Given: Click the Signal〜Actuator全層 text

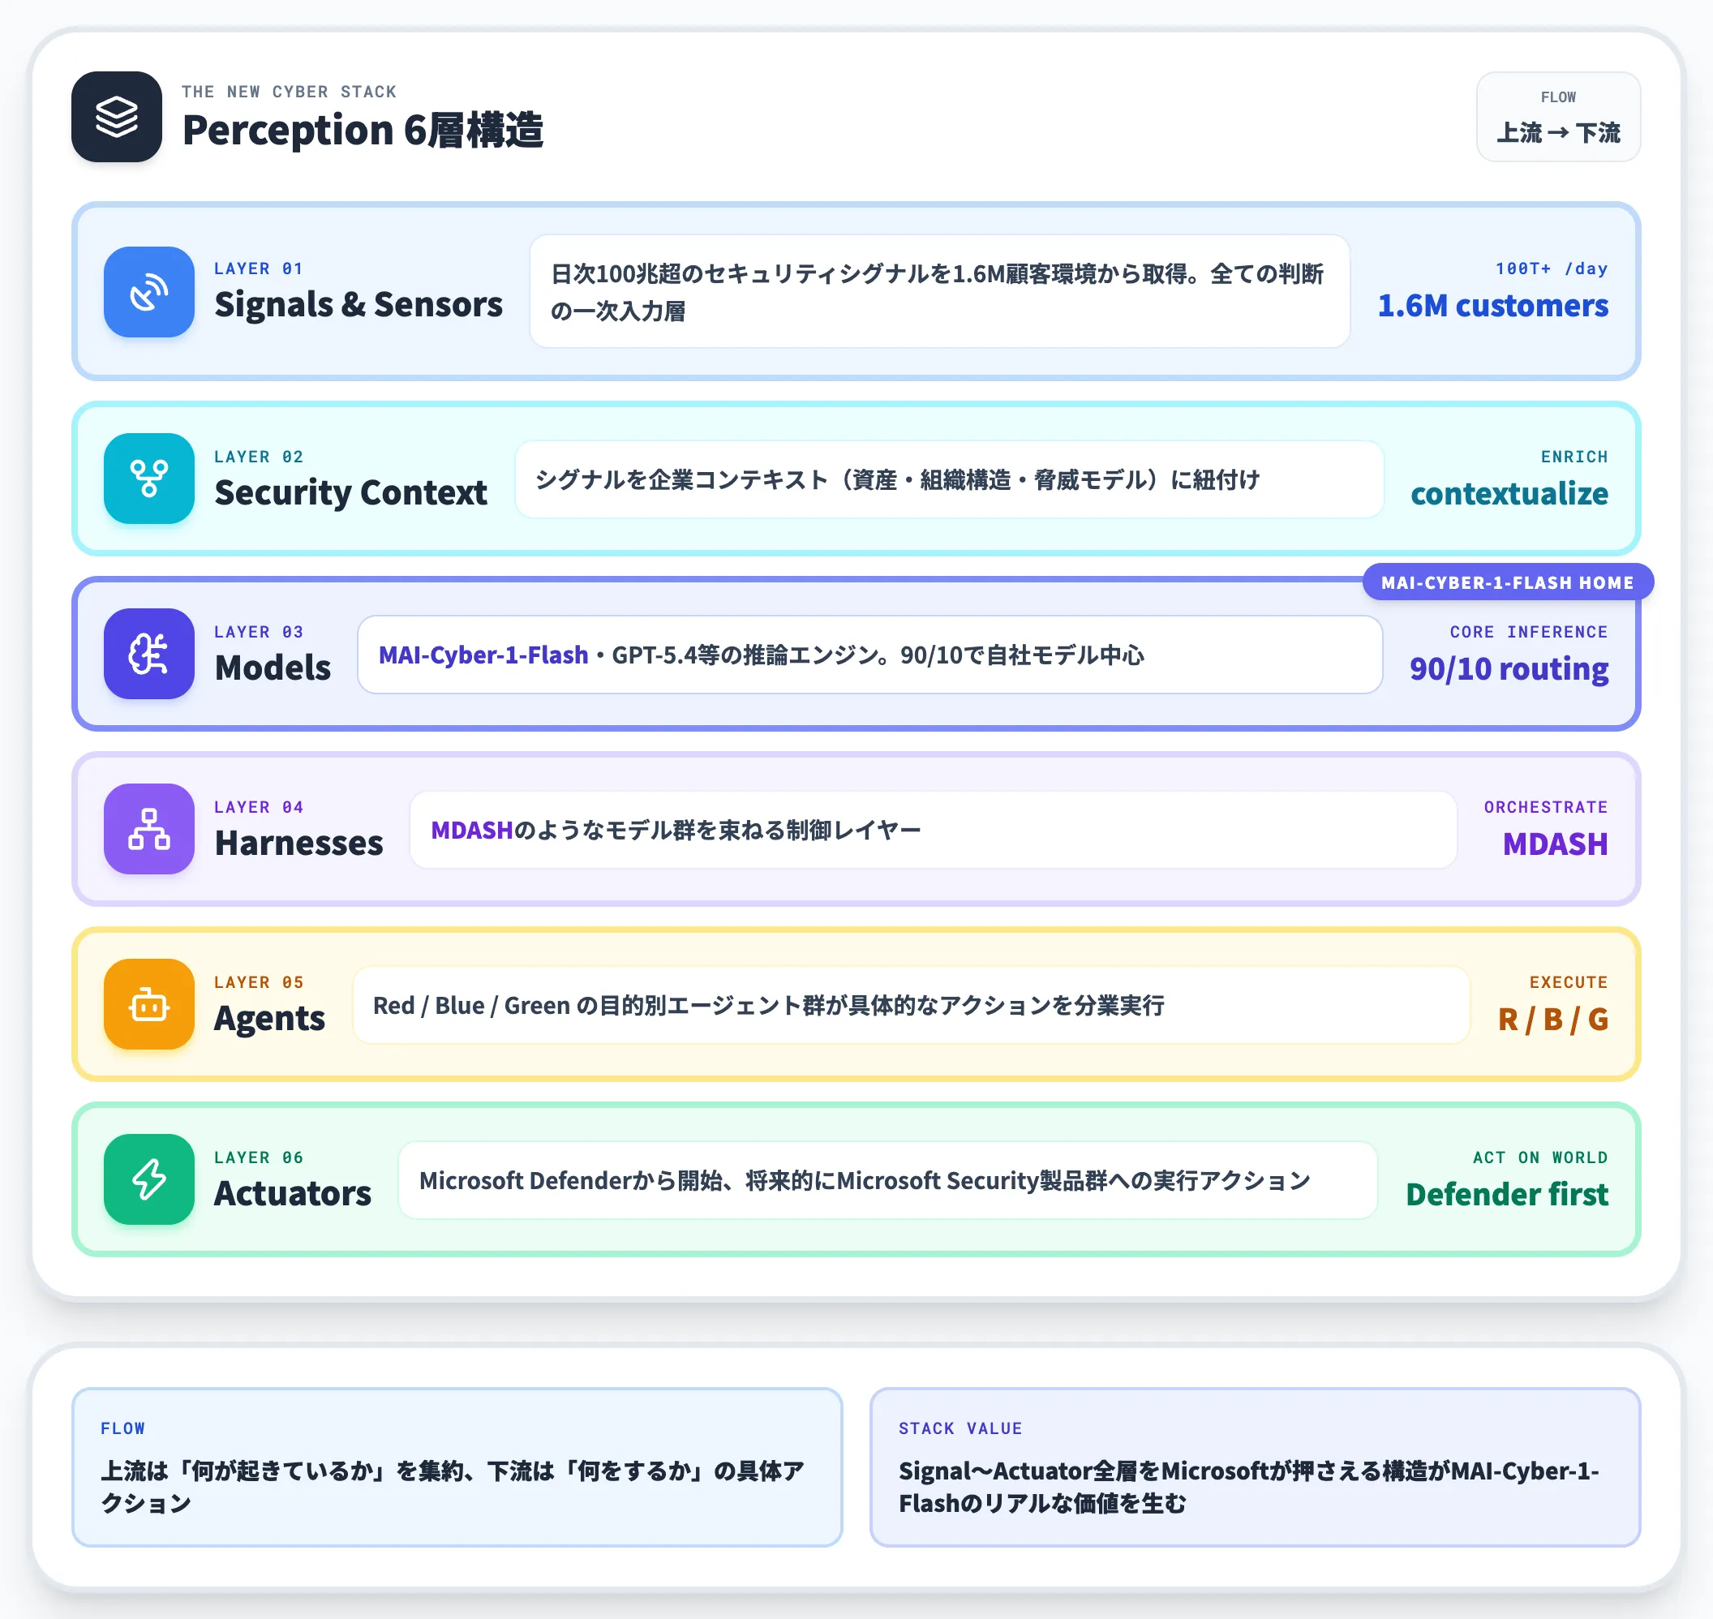Looking at the screenshot, I should click(x=1249, y=1487).
